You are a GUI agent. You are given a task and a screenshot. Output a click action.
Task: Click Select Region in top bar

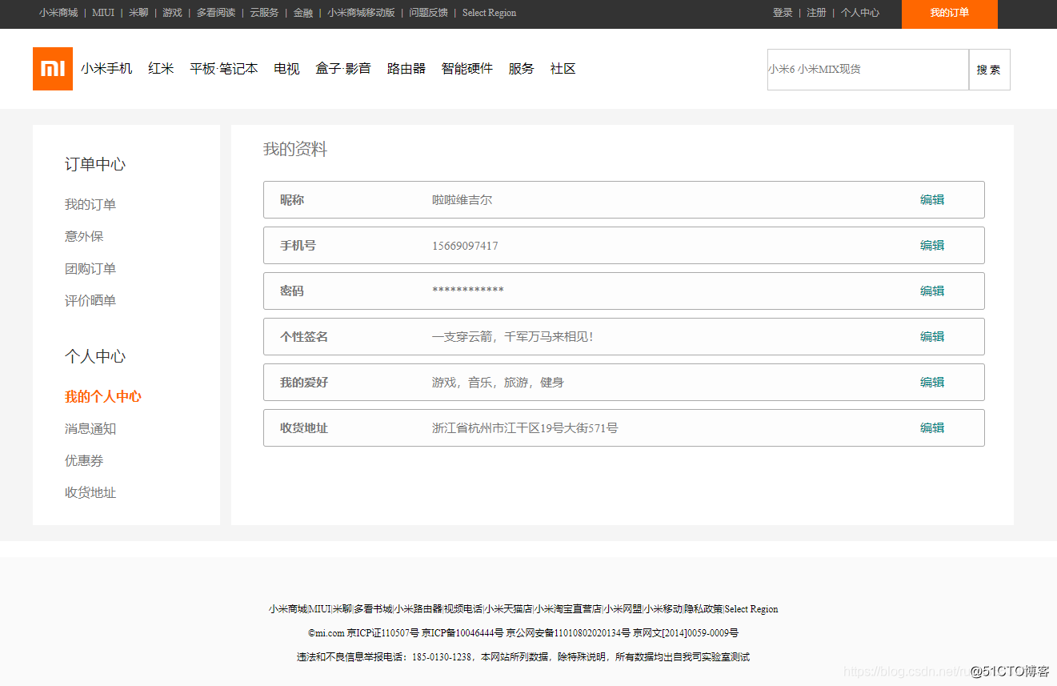(x=489, y=13)
